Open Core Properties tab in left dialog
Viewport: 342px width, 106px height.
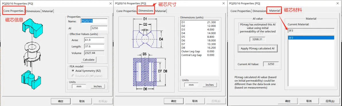click(x=14, y=11)
